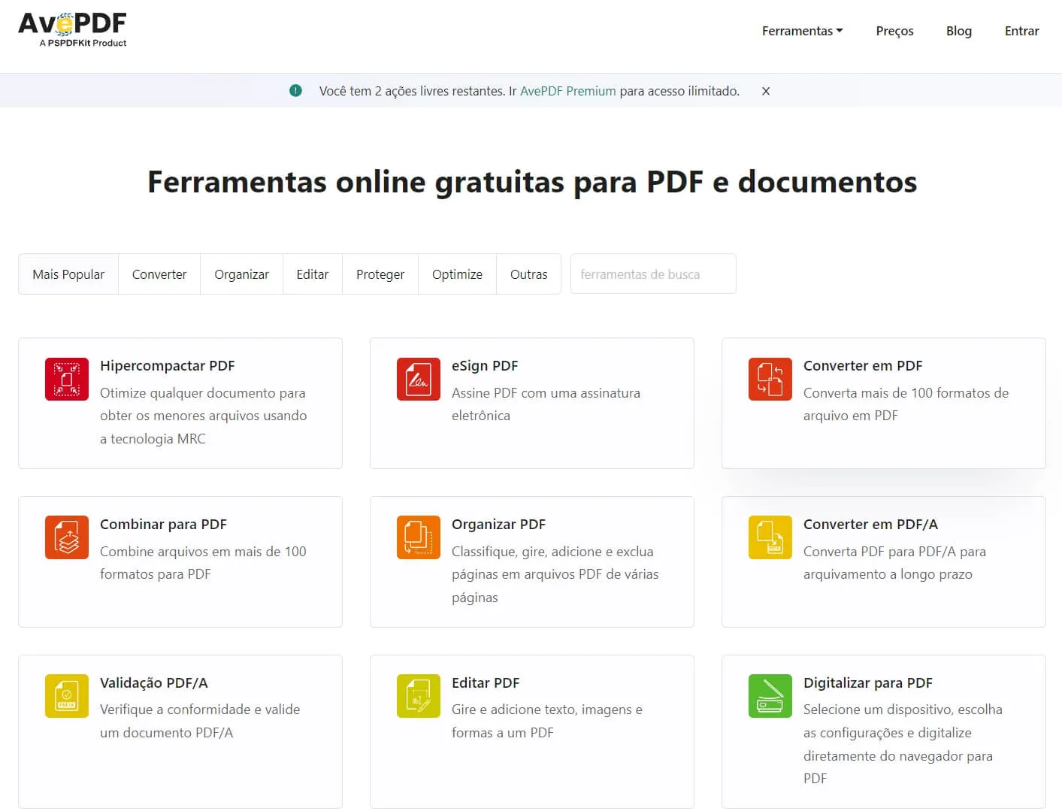The width and height of the screenshot is (1062, 811).
Task: Select the Validação PDF/A checkmark icon
Action: [66, 696]
